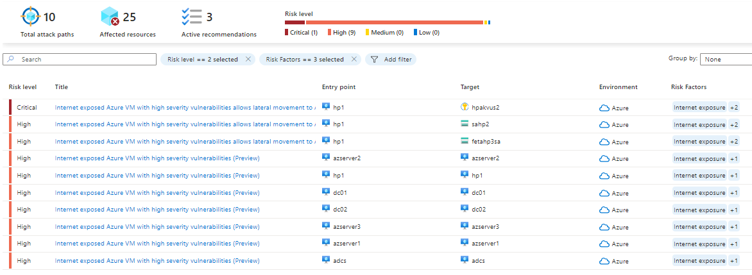The height and width of the screenshot is (275, 752).
Task: Click the azserver2 entry point VM icon
Action: click(326, 158)
